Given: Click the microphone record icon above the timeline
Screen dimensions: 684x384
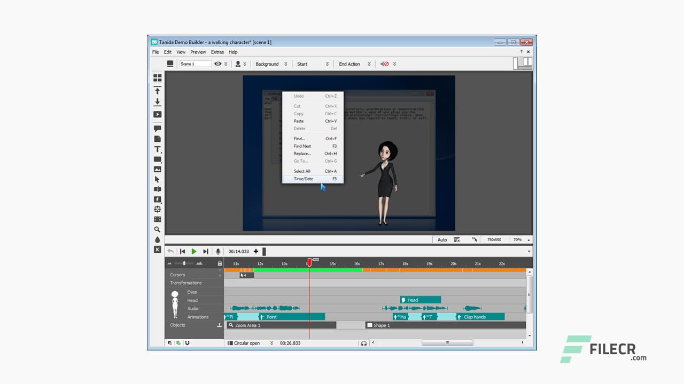Looking at the screenshot, I should [x=217, y=251].
